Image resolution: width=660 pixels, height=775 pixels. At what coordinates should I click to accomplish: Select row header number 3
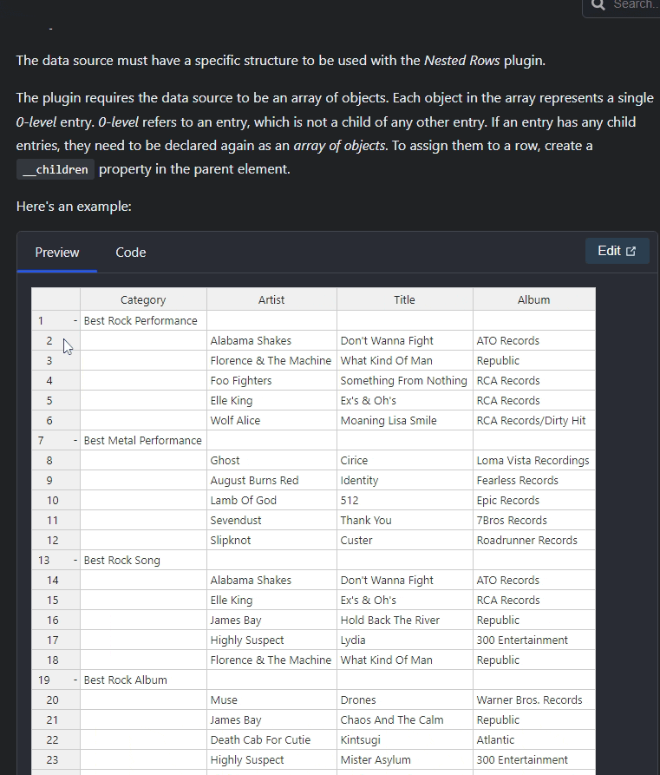click(56, 361)
